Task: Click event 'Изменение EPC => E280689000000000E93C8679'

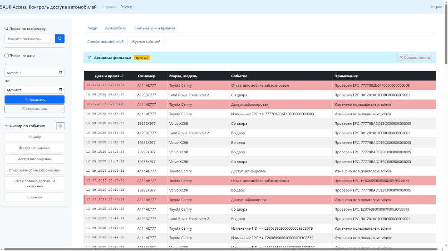Action: tap(272, 238)
